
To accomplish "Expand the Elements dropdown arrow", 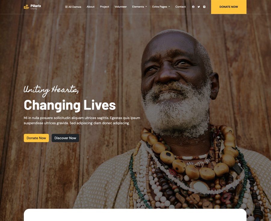I will click(x=146, y=7).
